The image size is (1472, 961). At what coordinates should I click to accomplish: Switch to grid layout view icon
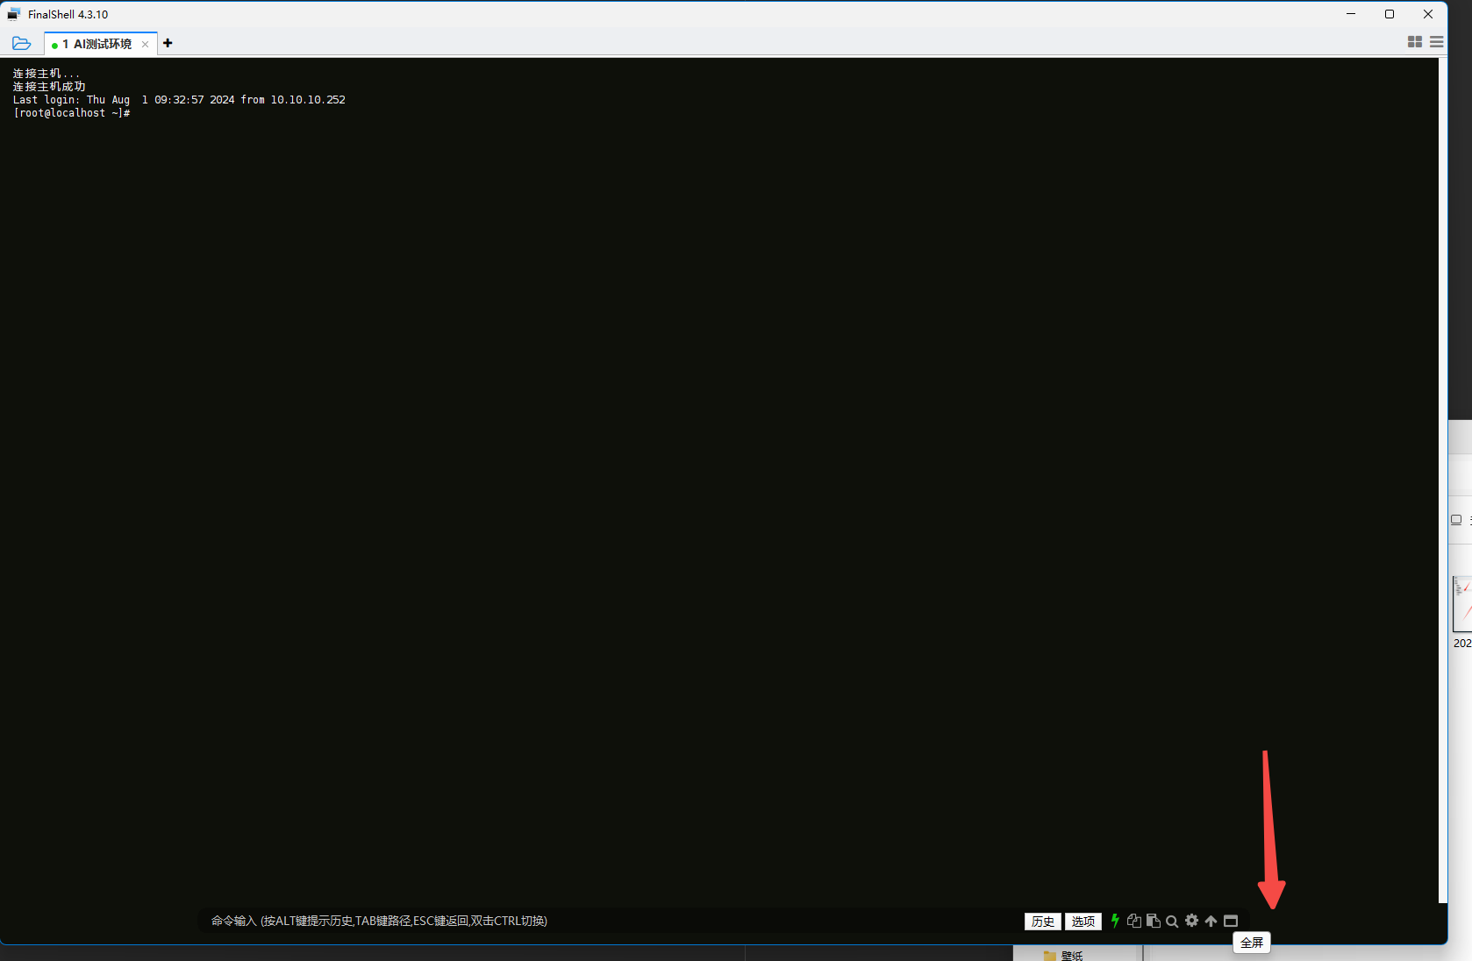(x=1414, y=42)
